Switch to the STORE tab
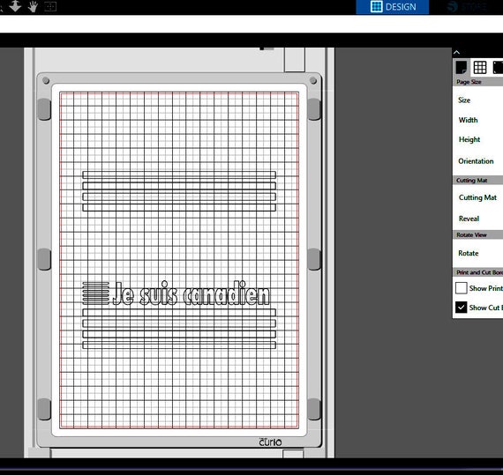503x475 pixels. coord(467,7)
